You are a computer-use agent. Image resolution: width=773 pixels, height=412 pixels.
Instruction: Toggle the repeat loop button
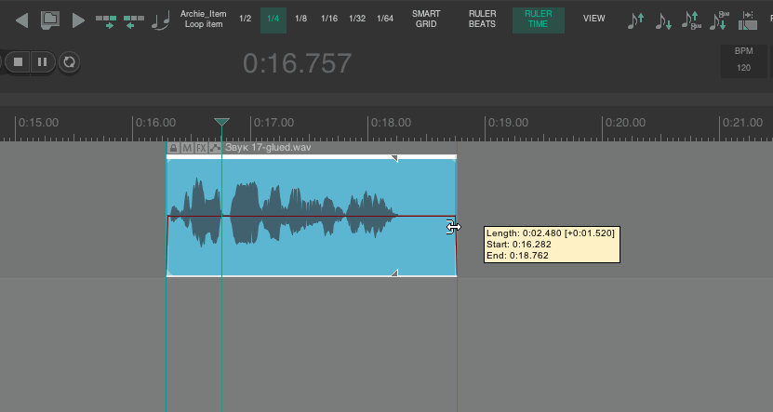click(68, 63)
